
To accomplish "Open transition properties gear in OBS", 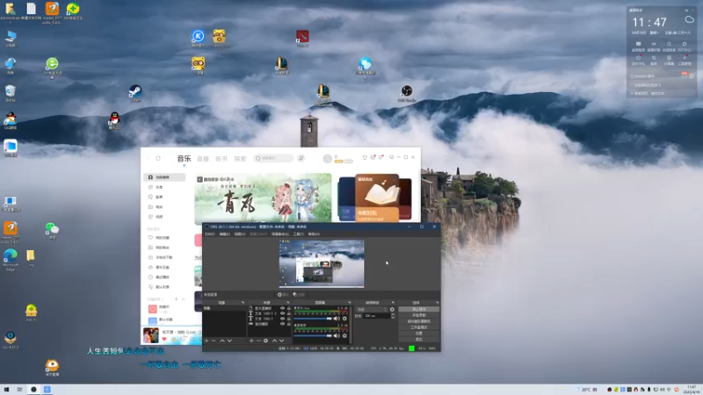I will 392,310.
